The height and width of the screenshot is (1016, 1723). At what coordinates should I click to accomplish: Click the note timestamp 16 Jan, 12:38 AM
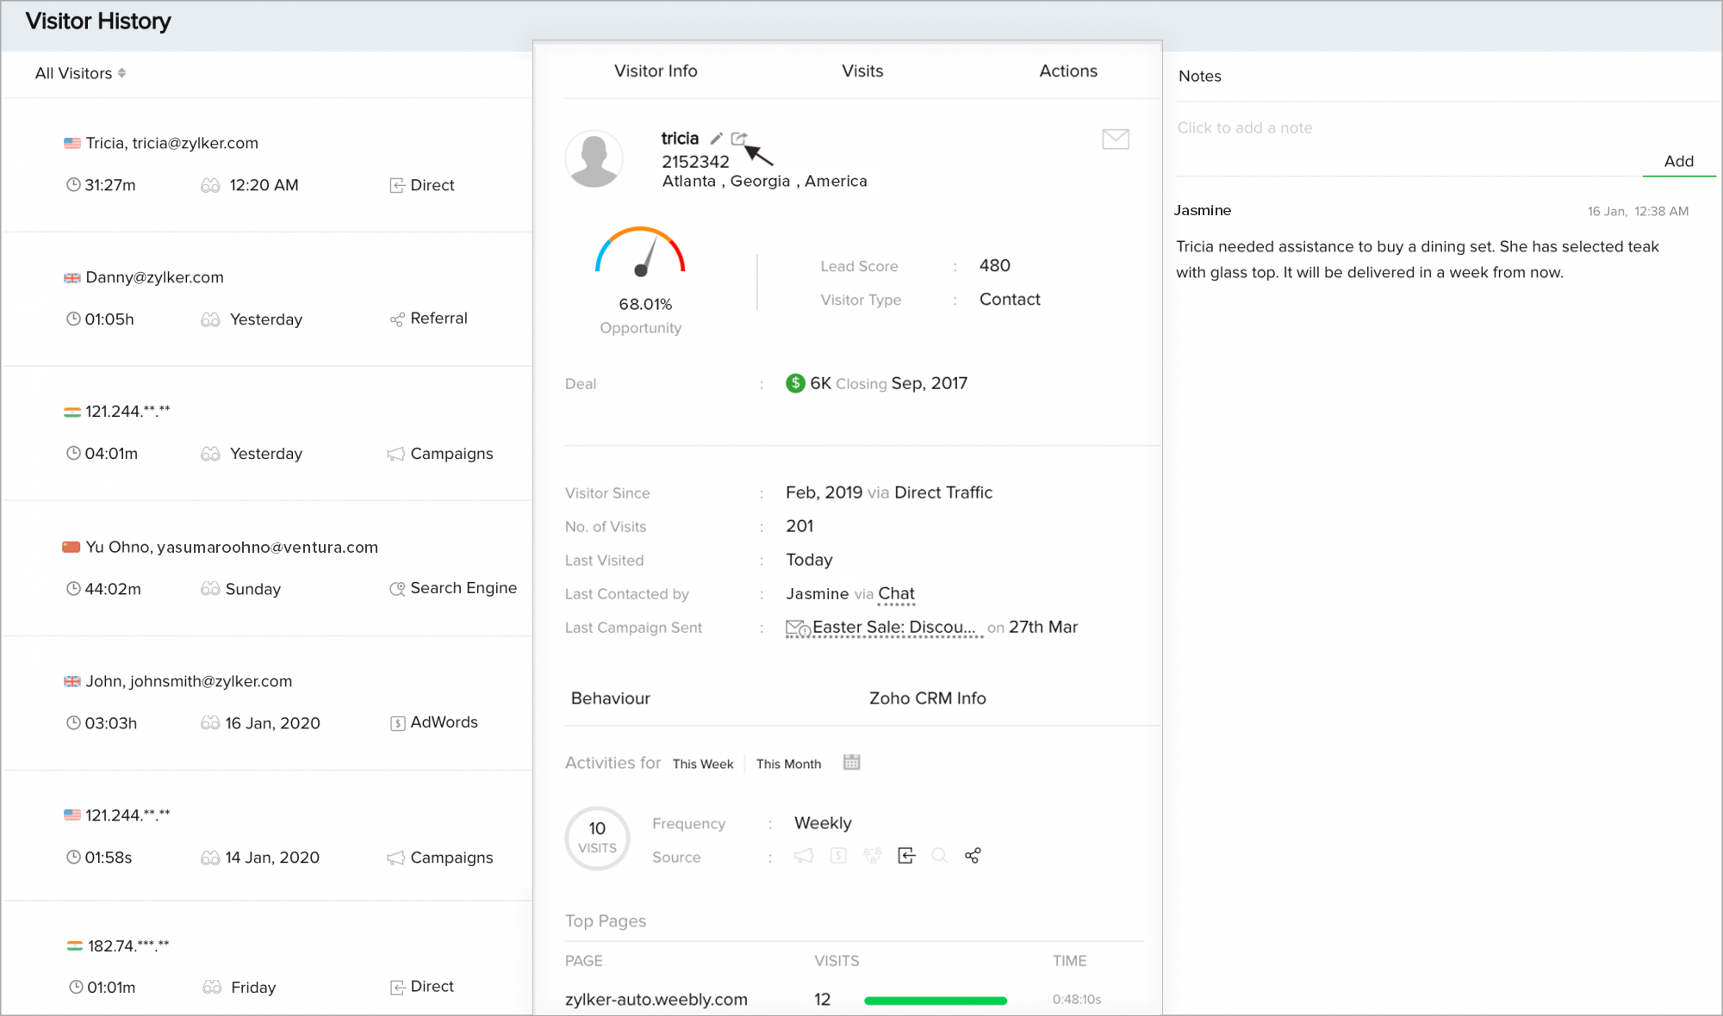pyautogui.click(x=1638, y=211)
